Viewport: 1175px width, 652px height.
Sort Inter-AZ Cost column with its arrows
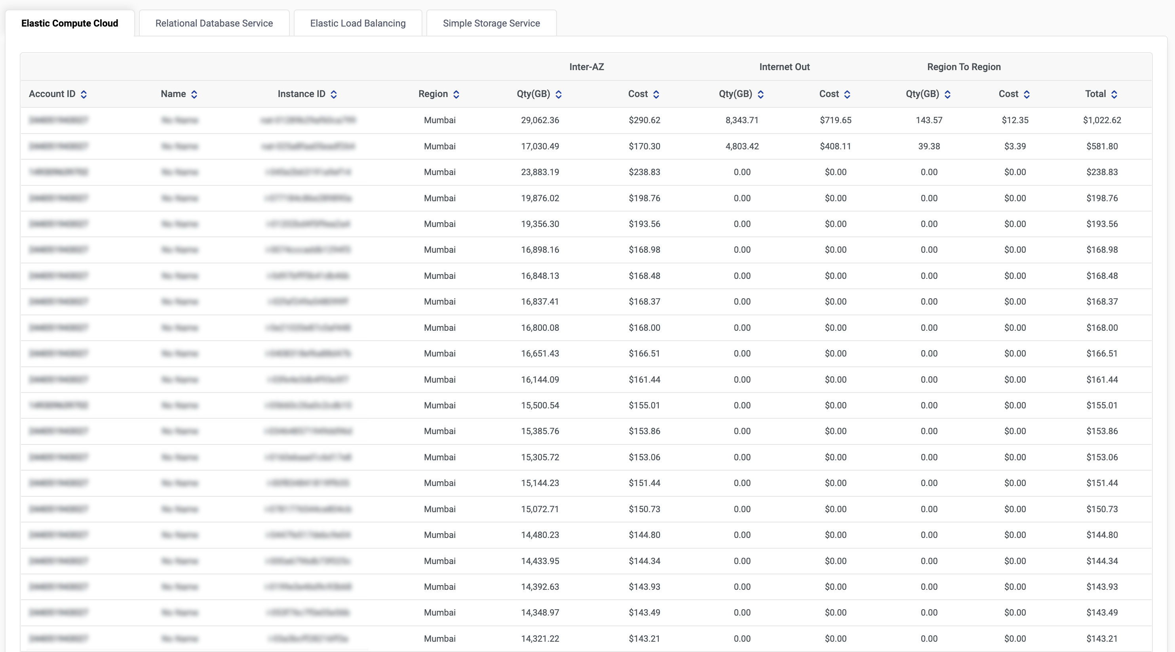point(656,94)
